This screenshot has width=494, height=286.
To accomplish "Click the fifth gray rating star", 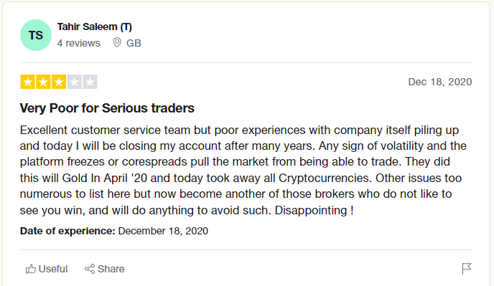I will (90, 82).
